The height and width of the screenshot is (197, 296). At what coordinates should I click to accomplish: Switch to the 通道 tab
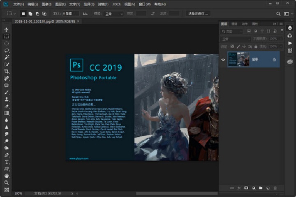[x=234, y=24]
